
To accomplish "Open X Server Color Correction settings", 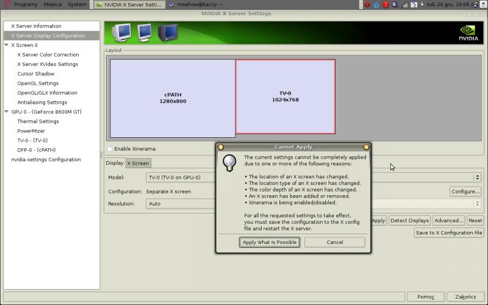I will tap(48, 55).
